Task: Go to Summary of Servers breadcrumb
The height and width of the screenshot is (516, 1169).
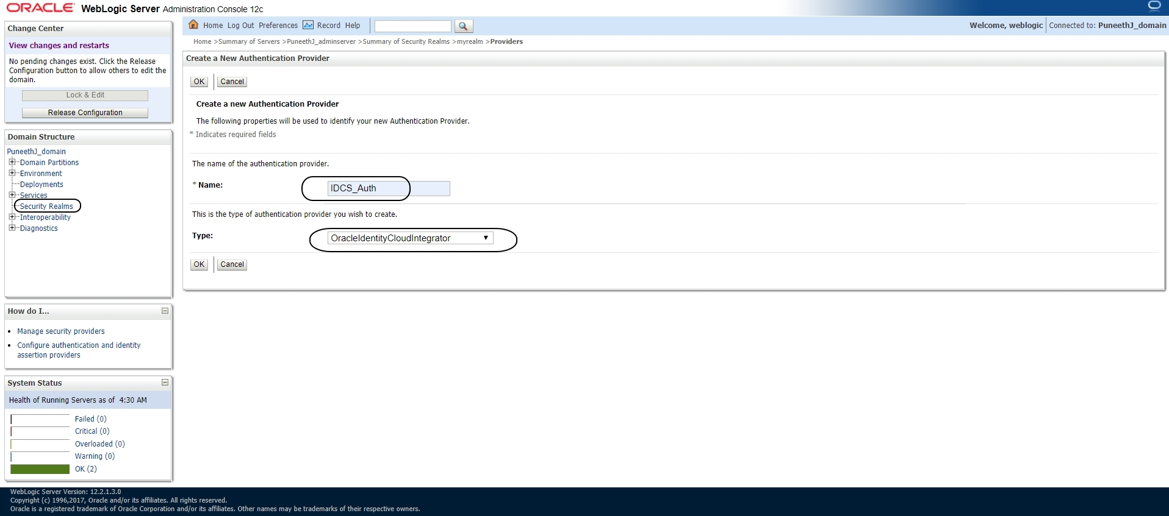Action: point(249,41)
